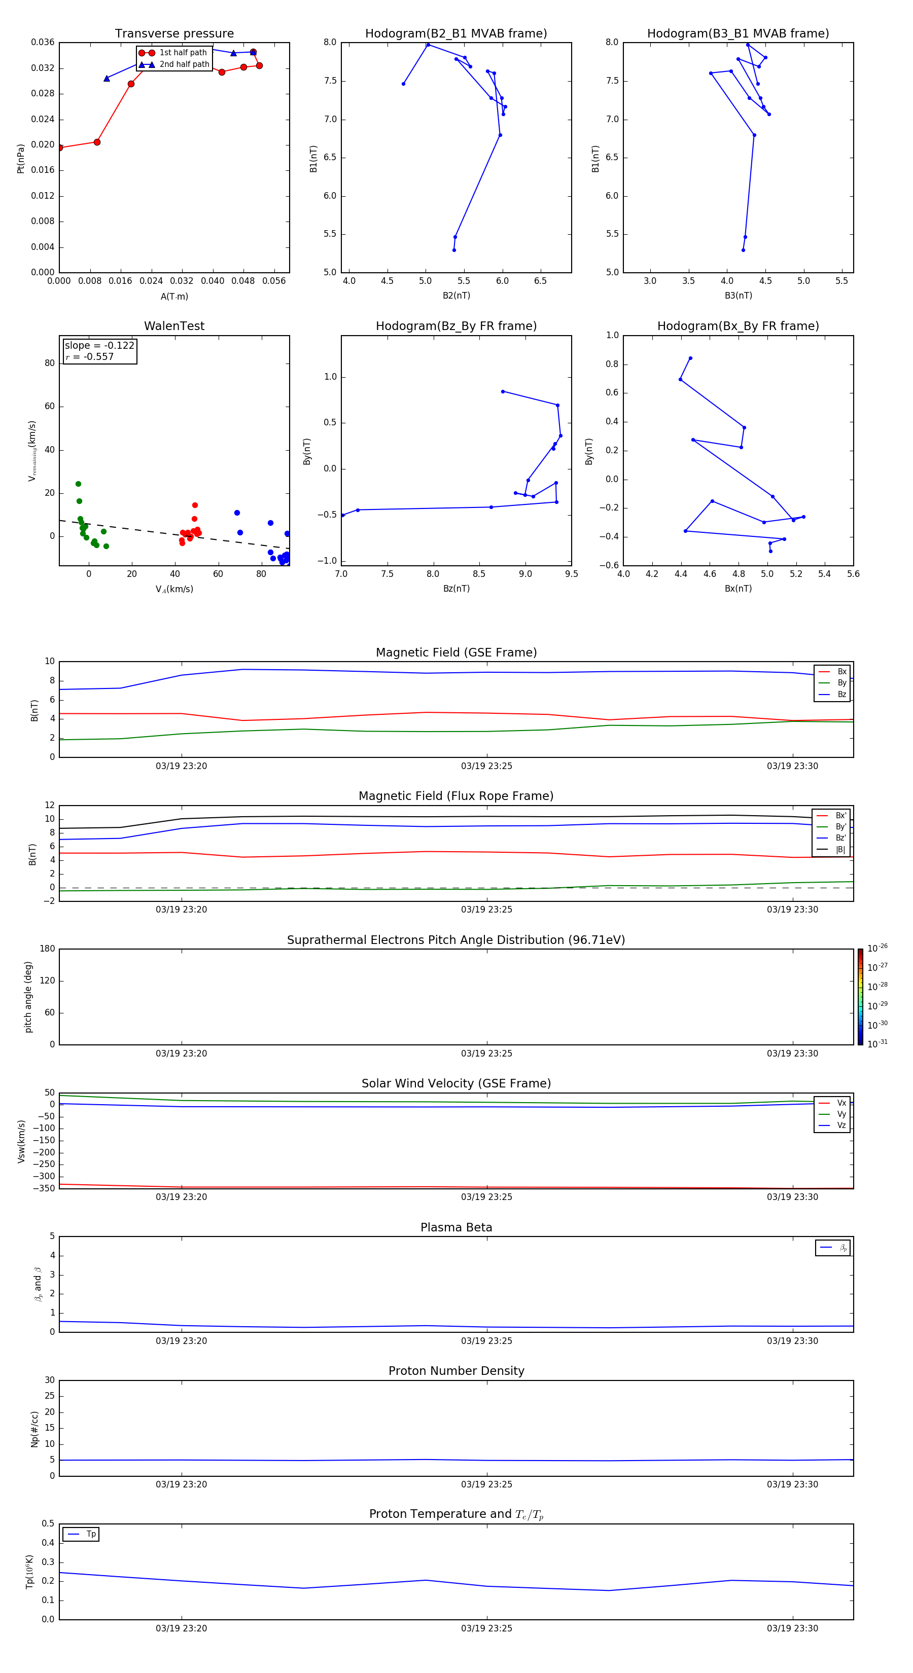The height and width of the screenshot is (1673, 913).
Task: Click the 'Solar Wind Velocity (GSE Frame)' title
Action: [x=456, y=1084]
